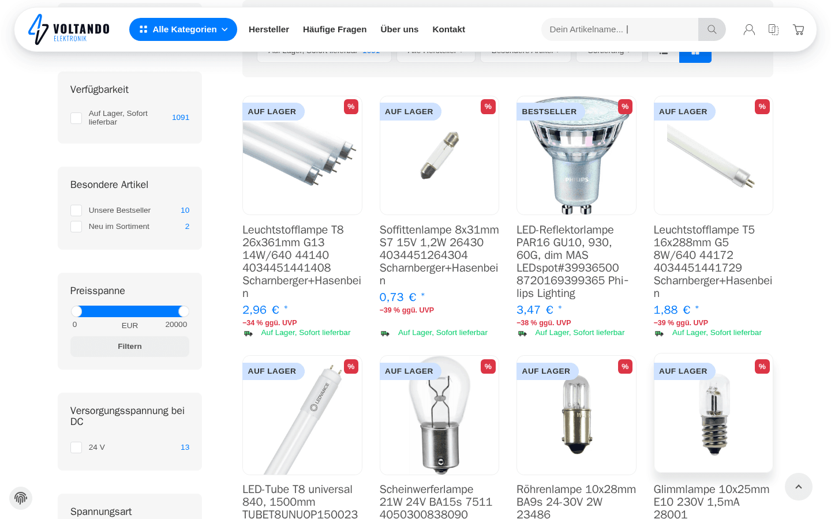The image size is (831, 519).
Task: Toggle the 'Auf Lager, Sofort lieferbar' checkbox
Action: (x=76, y=118)
